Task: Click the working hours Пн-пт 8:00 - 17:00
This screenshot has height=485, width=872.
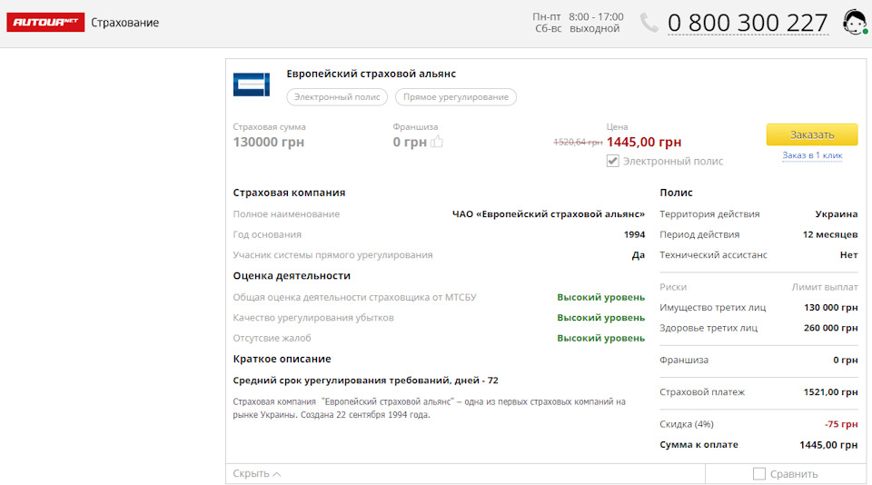Action: tap(578, 16)
